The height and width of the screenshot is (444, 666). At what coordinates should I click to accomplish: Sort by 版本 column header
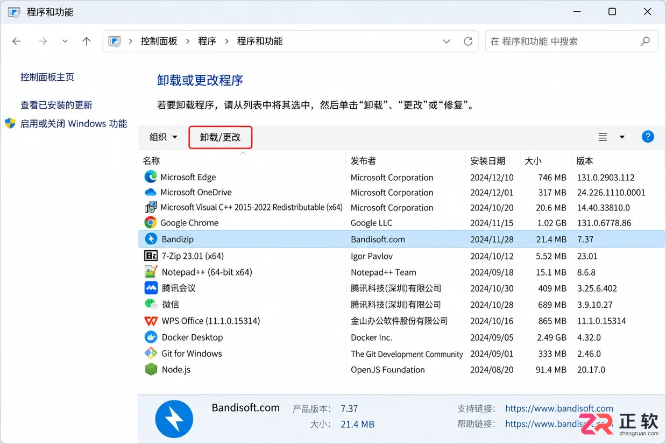(x=618, y=160)
